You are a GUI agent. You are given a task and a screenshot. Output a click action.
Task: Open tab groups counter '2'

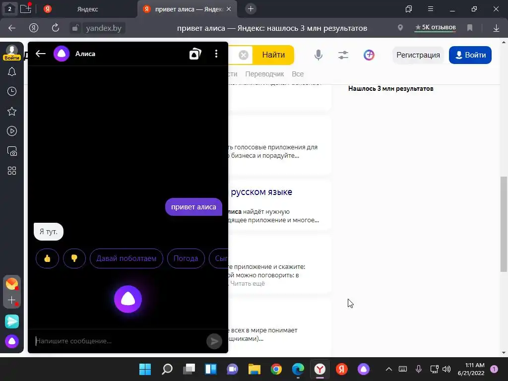coord(9,9)
